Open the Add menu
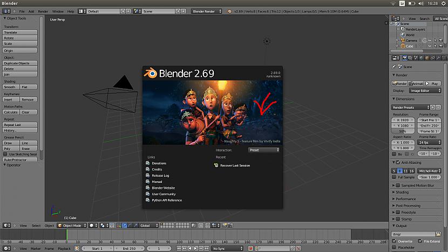The height and width of the screenshot is (252, 448). point(31,11)
